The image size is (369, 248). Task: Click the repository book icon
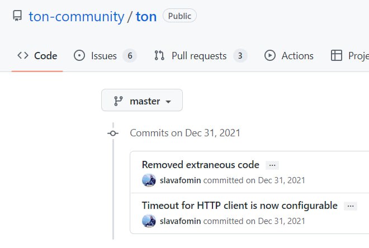tap(17, 16)
